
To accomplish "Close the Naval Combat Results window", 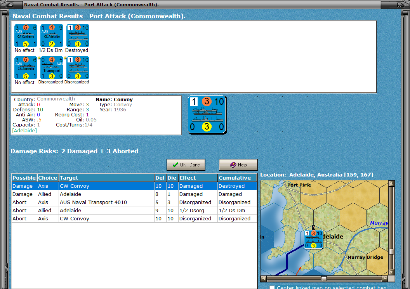I will (400, 5).
